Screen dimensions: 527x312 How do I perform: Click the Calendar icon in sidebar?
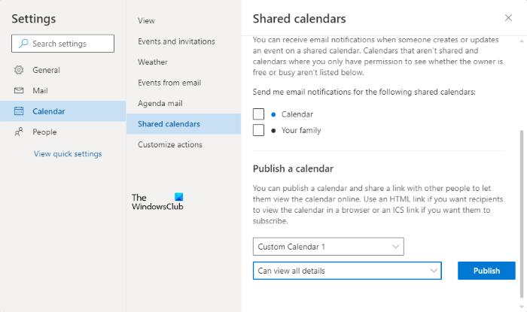point(19,111)
